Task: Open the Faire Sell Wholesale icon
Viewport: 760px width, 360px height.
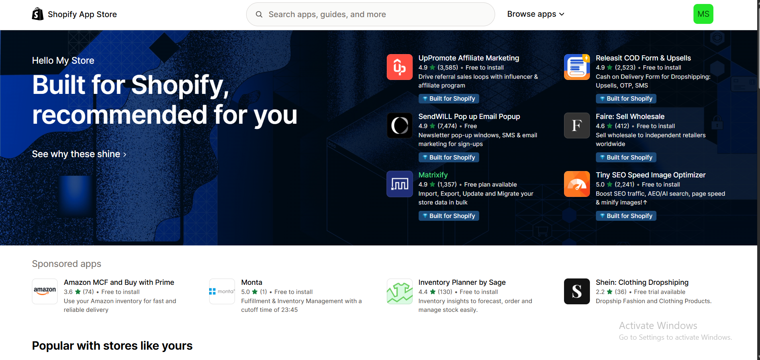Action: click(x=577, y=125)
